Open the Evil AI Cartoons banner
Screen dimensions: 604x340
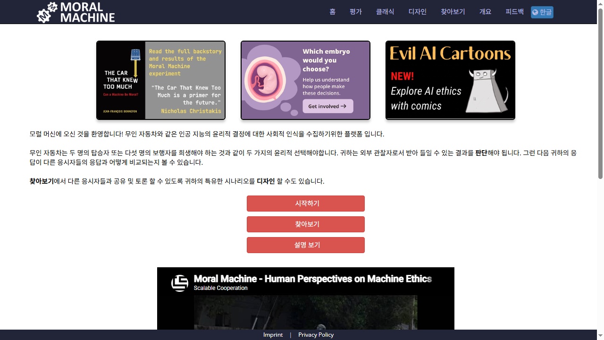(x=450, y=80)
